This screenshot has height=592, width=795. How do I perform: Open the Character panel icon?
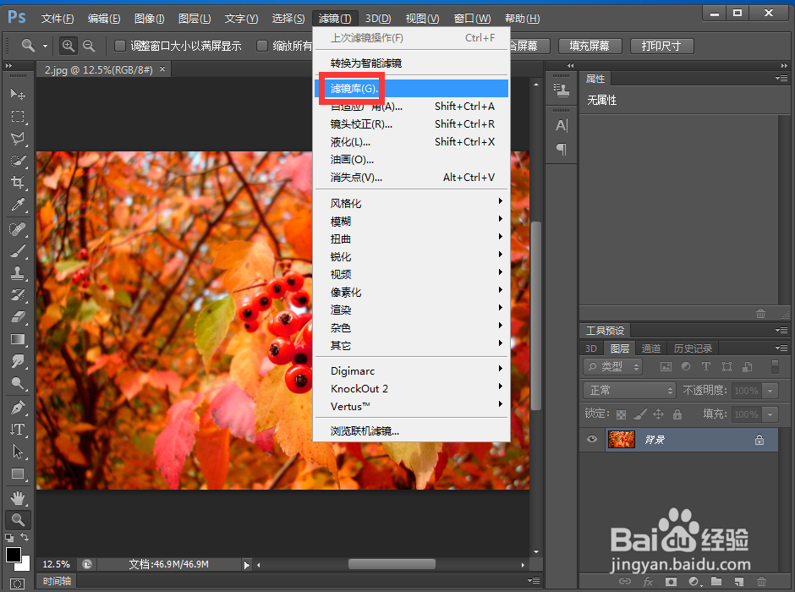(x=562, y=125)
